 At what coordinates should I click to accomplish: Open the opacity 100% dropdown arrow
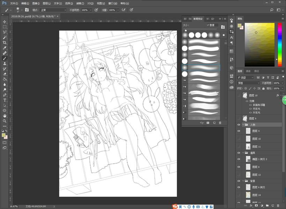pyautogui.click(x=91, y=10)
